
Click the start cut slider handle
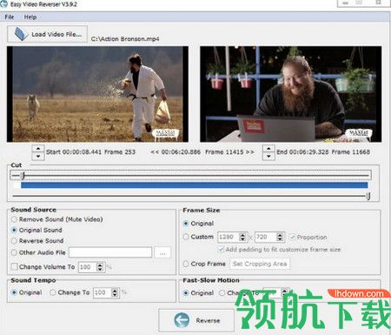point(23,175)
